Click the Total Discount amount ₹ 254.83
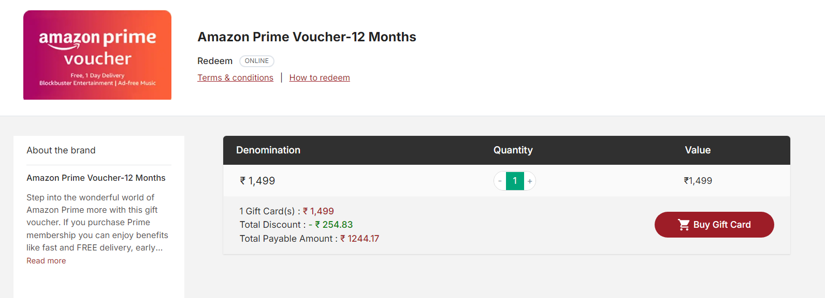The height and width of the screenshot is (298, 825). coord(334,225)
